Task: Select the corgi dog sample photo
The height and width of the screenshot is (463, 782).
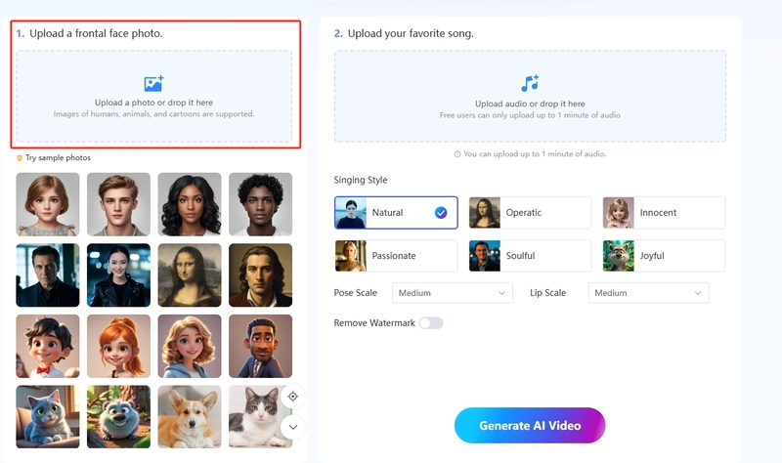Action: 190,416
